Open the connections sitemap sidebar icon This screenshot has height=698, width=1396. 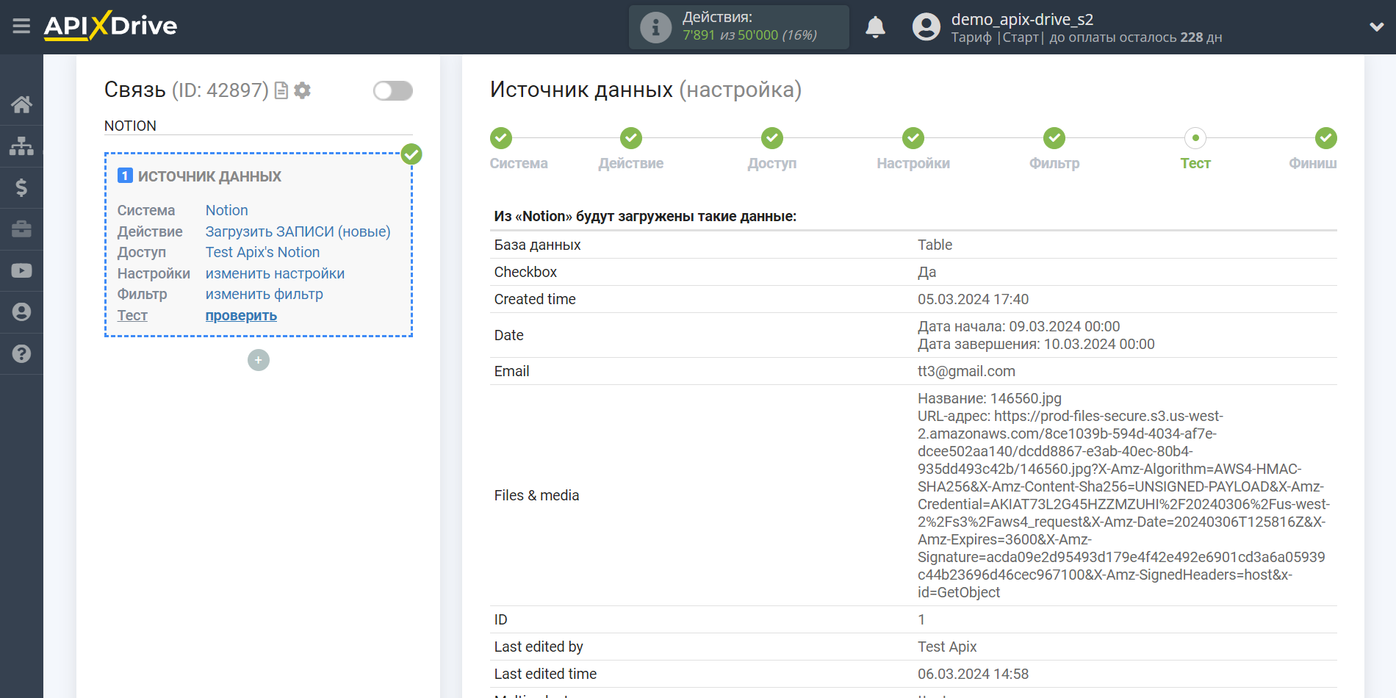[x=21, y=145]
